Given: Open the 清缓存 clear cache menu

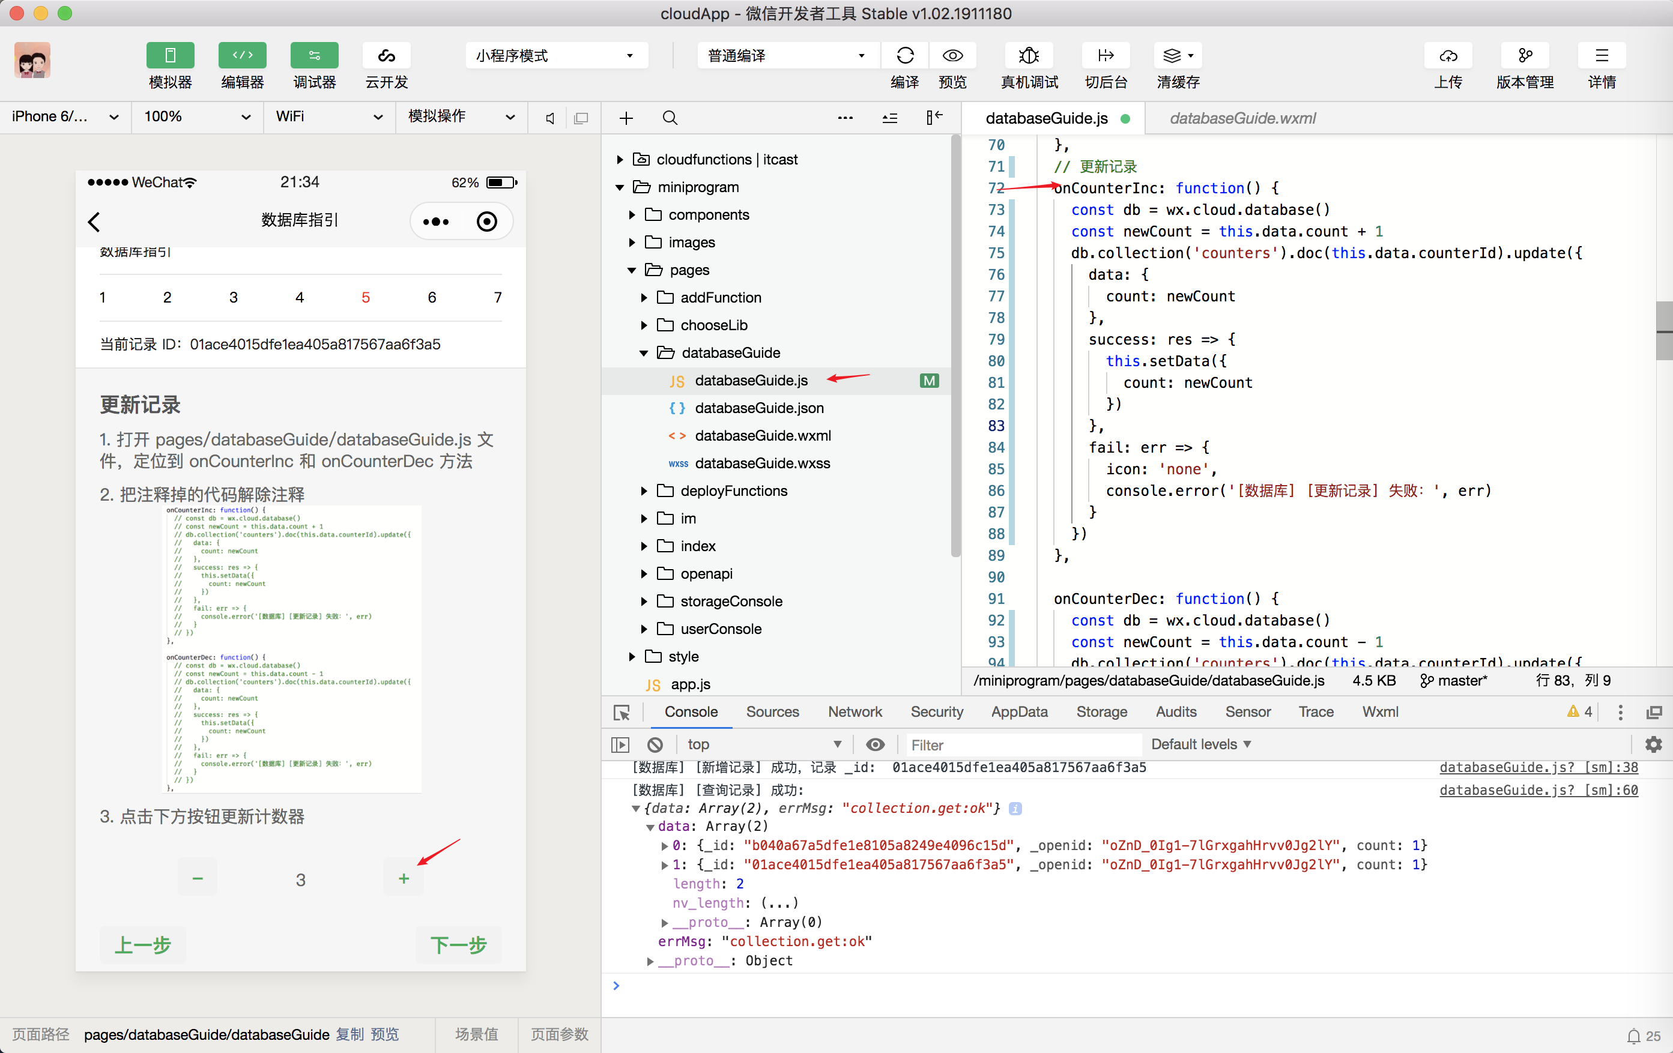Looking at the screenshot, I should (x=1178, y=56).
